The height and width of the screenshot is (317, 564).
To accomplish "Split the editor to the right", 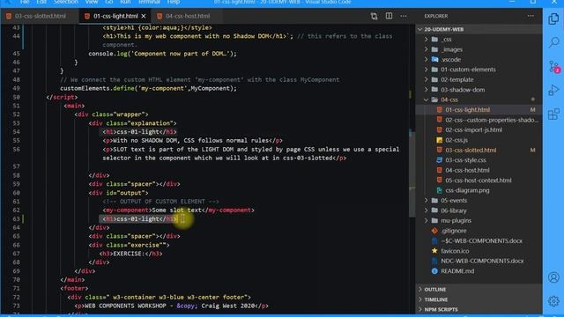I will click(389, 16).
